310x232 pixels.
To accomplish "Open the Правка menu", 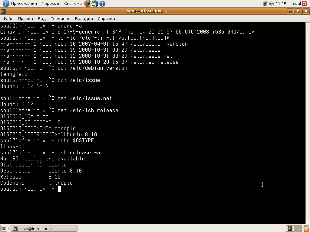I will click(25, 18).
